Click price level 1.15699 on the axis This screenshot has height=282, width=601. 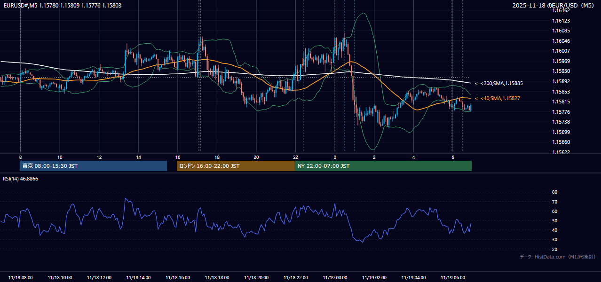point(561,132)
